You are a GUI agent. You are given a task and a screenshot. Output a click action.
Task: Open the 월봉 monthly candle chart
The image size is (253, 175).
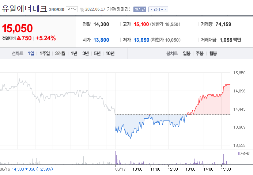(213, 53)
